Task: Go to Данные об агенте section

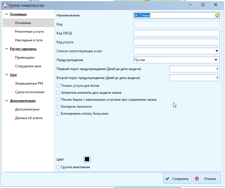Action: tap(28, 118)
